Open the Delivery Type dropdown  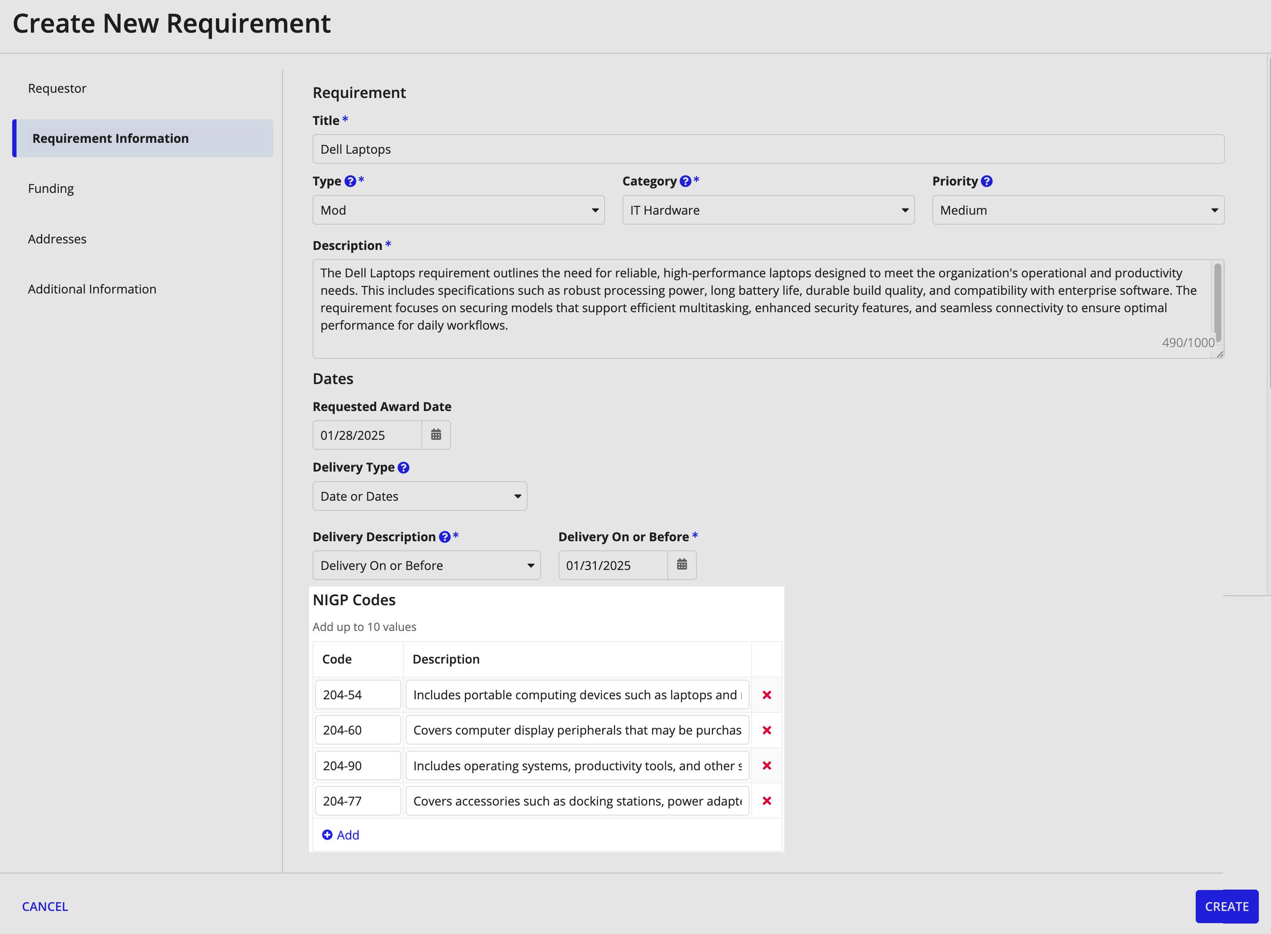(x=419, y=496)
